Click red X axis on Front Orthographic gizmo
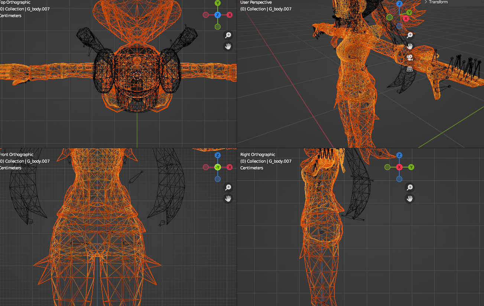This screenshot has height=306, width=484. (x=230, y=167)
